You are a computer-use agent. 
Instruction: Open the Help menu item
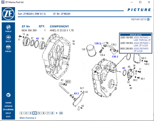(8, 113)
